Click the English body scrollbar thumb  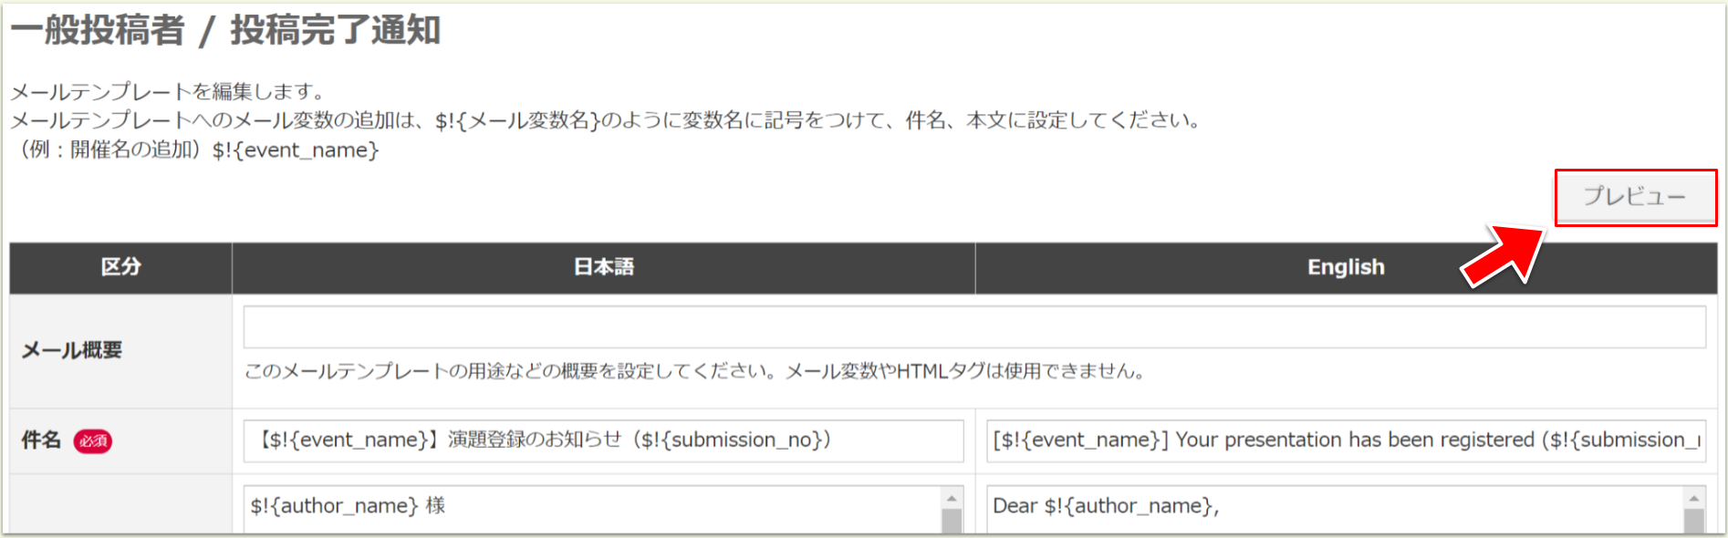1694,522
